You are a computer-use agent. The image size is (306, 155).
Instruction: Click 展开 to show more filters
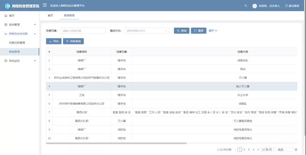tap(213, 31)
